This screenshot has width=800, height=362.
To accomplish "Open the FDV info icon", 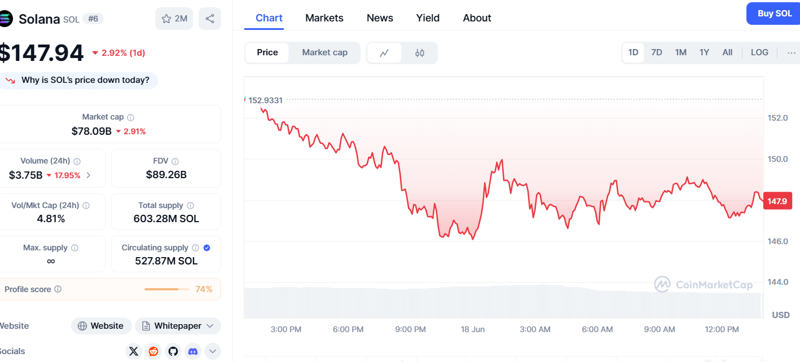I will tap(175, 161).
